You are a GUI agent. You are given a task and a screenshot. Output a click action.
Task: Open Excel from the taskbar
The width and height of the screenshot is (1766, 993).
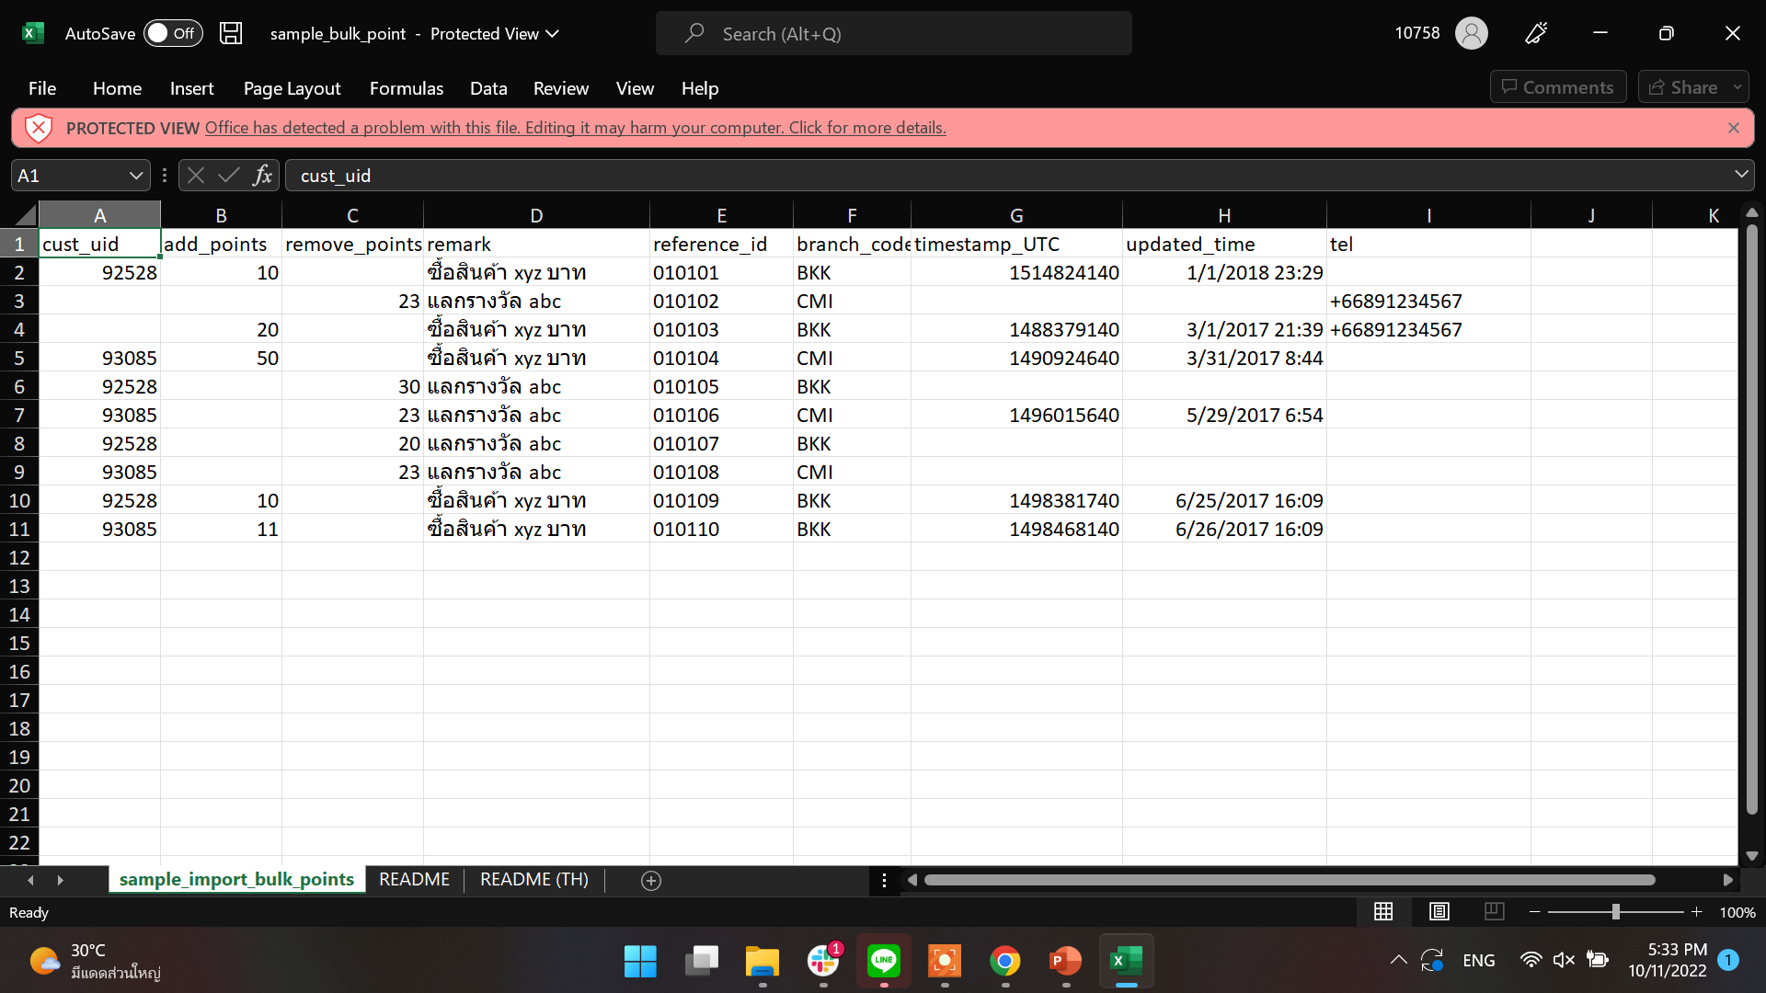[1127, 961]
